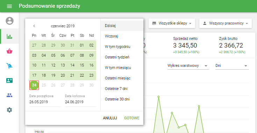Viewport: 257px width, 133px height.
Task: Pick day 05 in the calendar
Action: tap(53, 55)
